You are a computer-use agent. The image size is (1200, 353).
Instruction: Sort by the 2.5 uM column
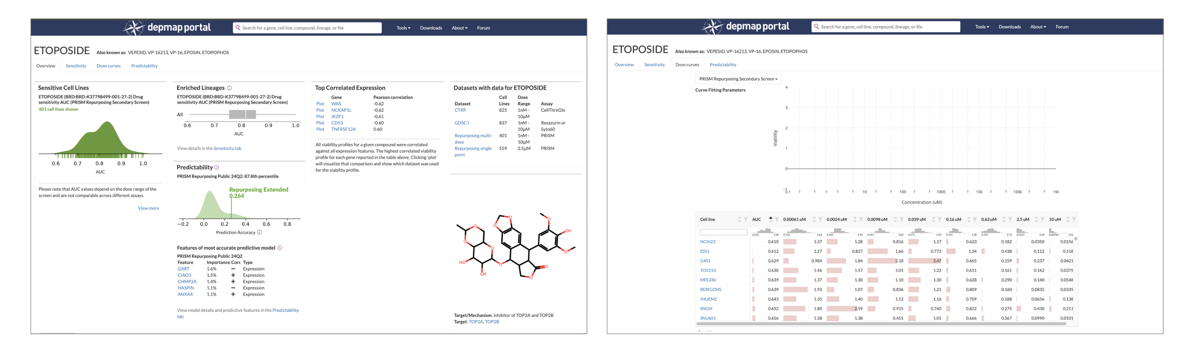point(1036,220)
